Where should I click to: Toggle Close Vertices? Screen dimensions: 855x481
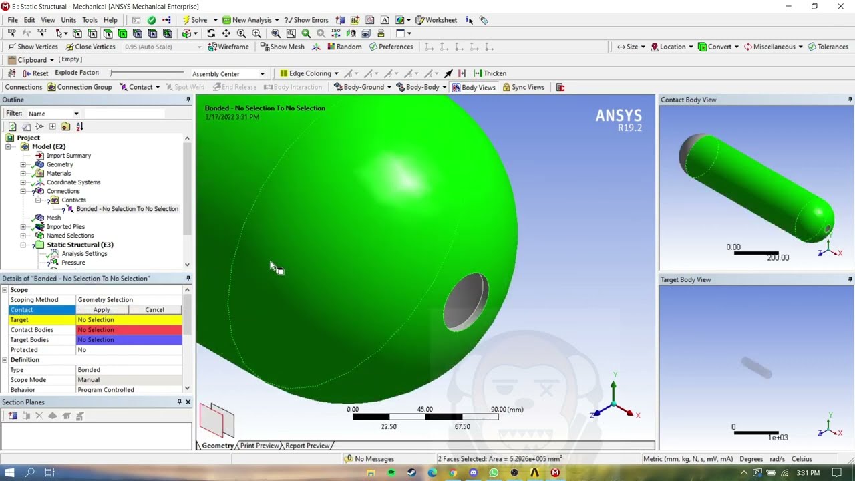(x=90, y=47)
